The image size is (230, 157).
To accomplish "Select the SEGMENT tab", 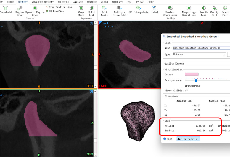I will (23, 2).
